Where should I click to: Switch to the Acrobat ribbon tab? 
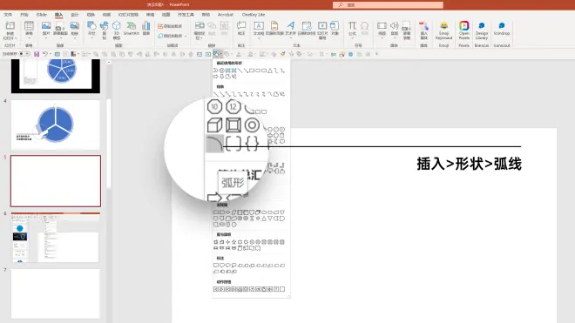click(x=225, y=15)
